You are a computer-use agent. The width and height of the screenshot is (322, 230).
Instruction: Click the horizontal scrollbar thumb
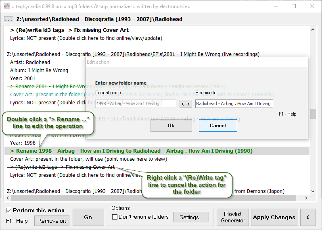pyautogui.click(x=154, y=198)
